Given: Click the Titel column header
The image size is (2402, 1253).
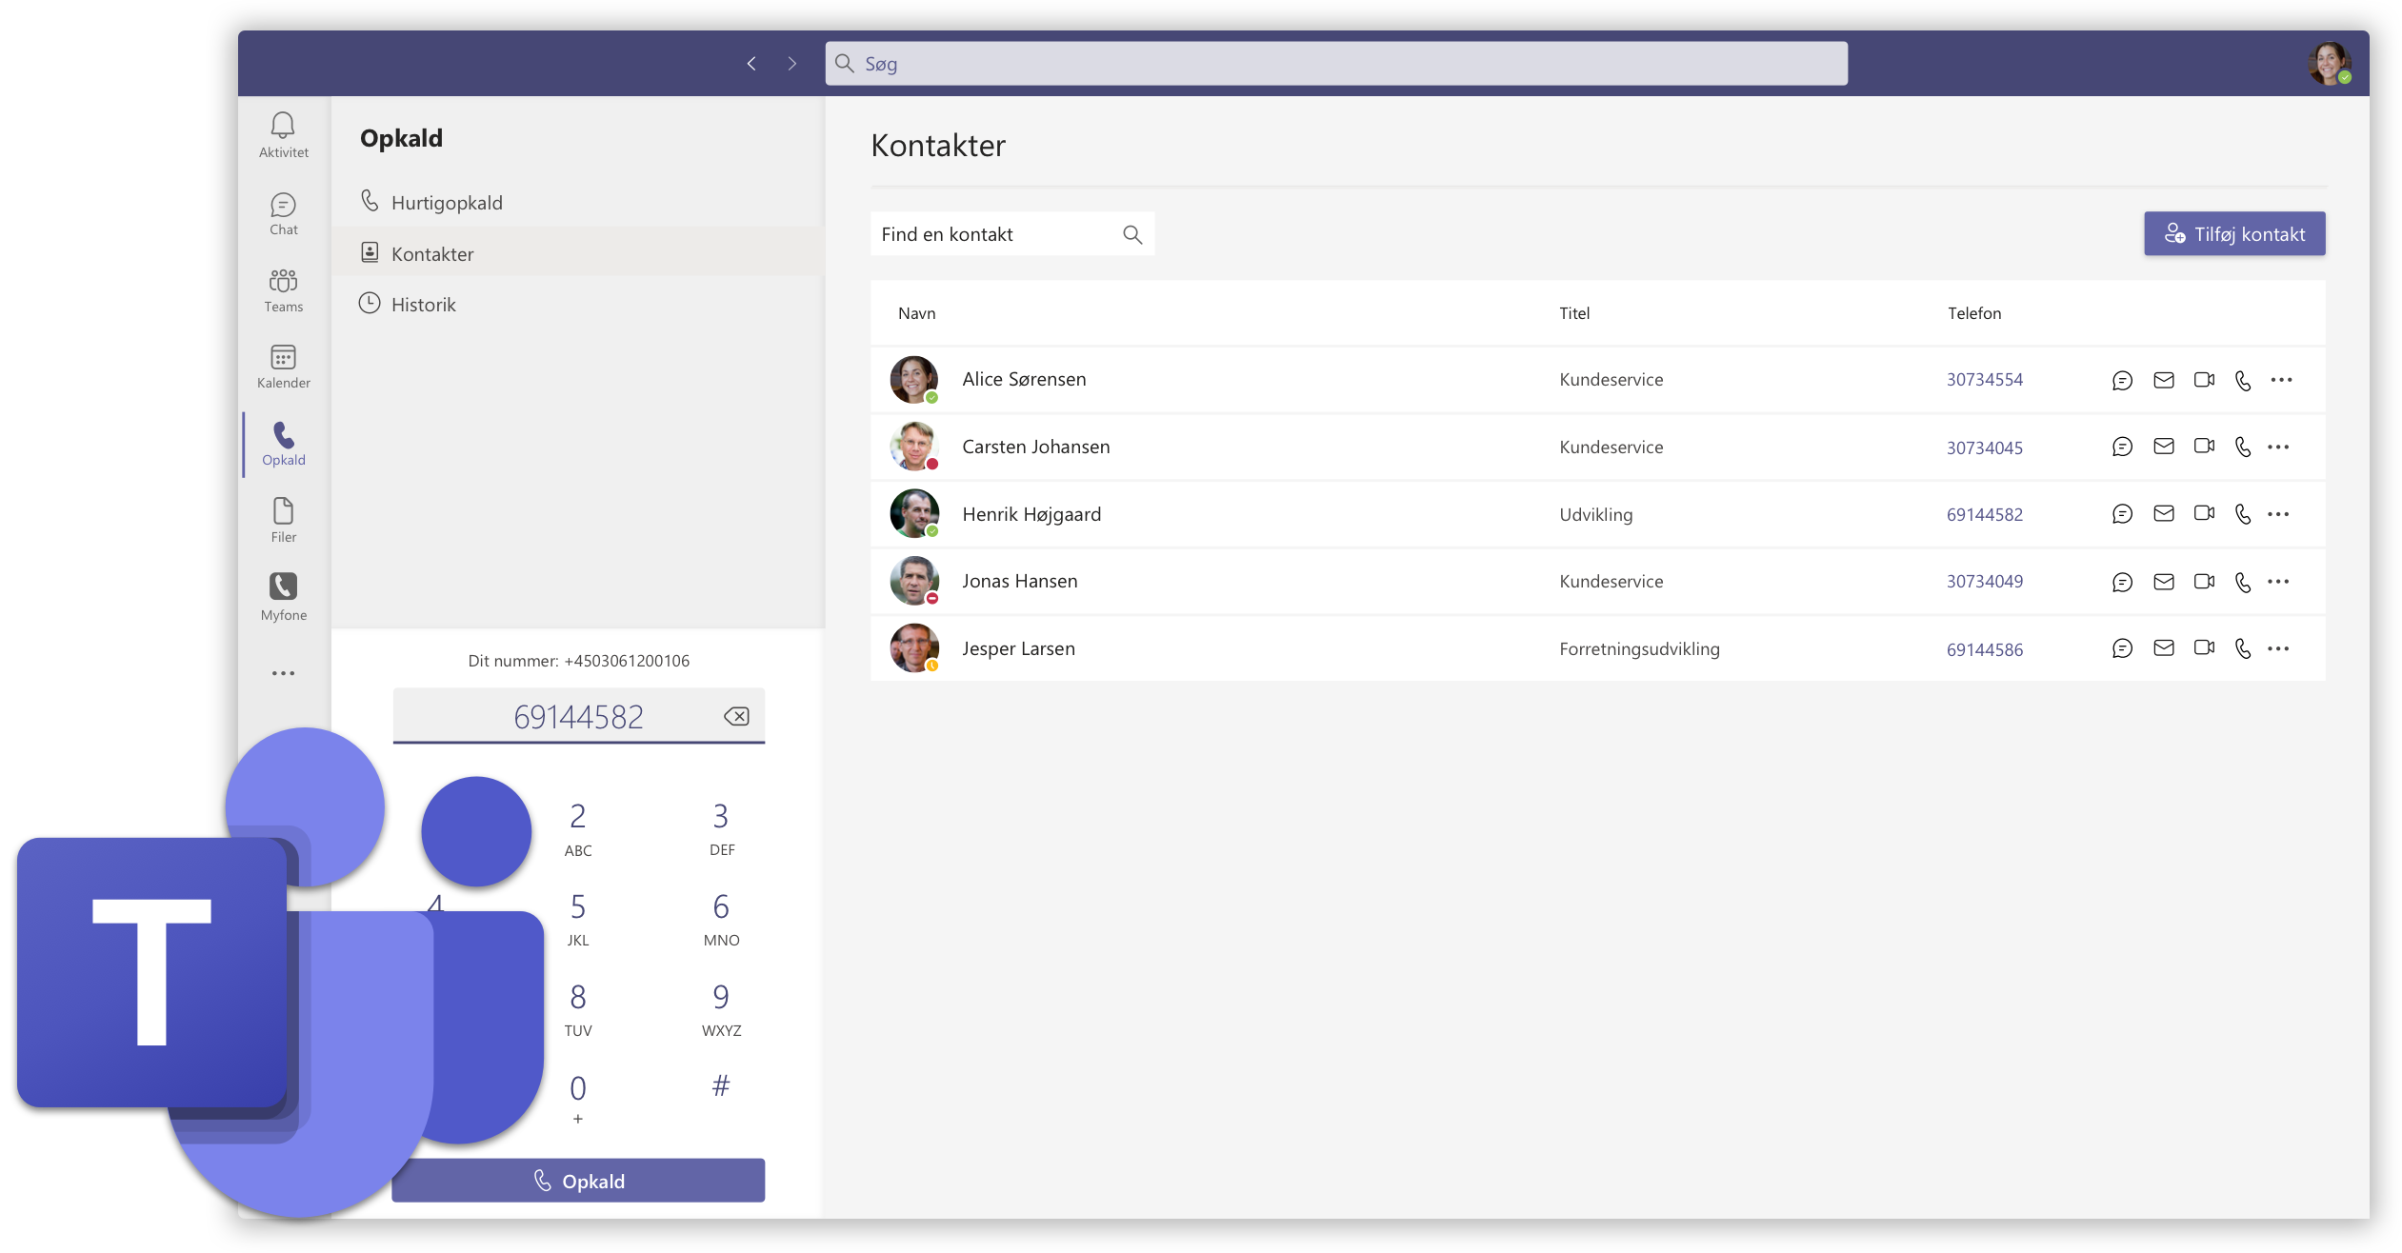Looking at the screenshot, I should coord(1573,313).
